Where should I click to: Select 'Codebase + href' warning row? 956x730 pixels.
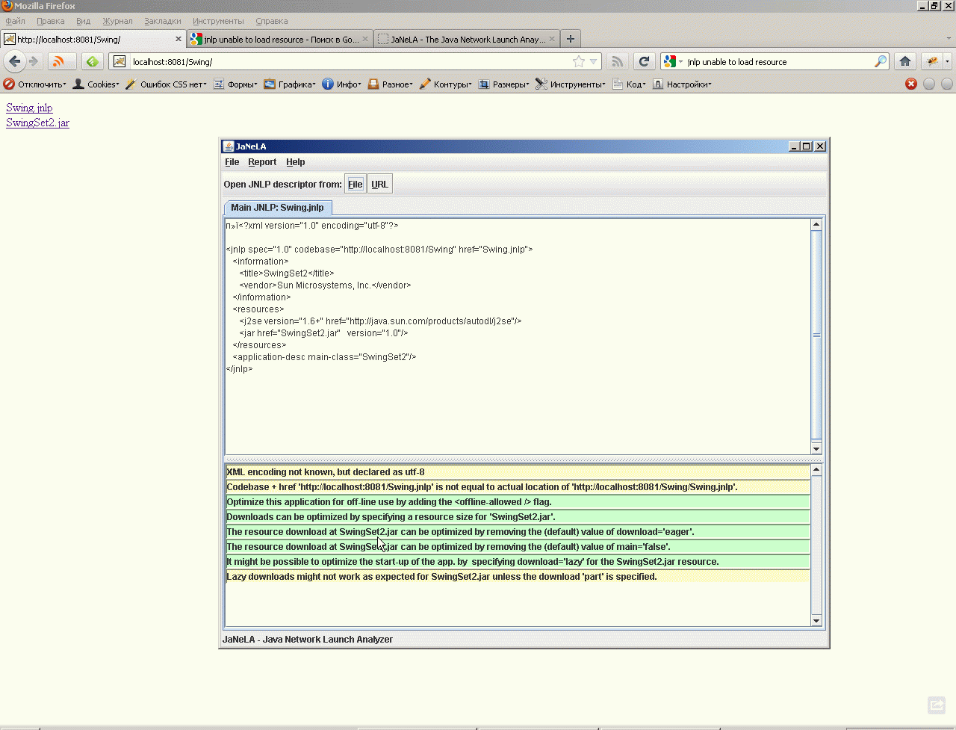[518, 487]
